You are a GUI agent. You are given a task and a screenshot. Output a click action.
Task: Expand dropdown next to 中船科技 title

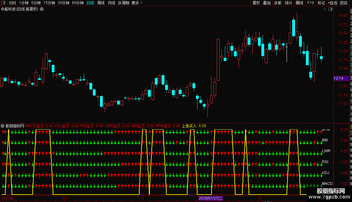point(42,9)
